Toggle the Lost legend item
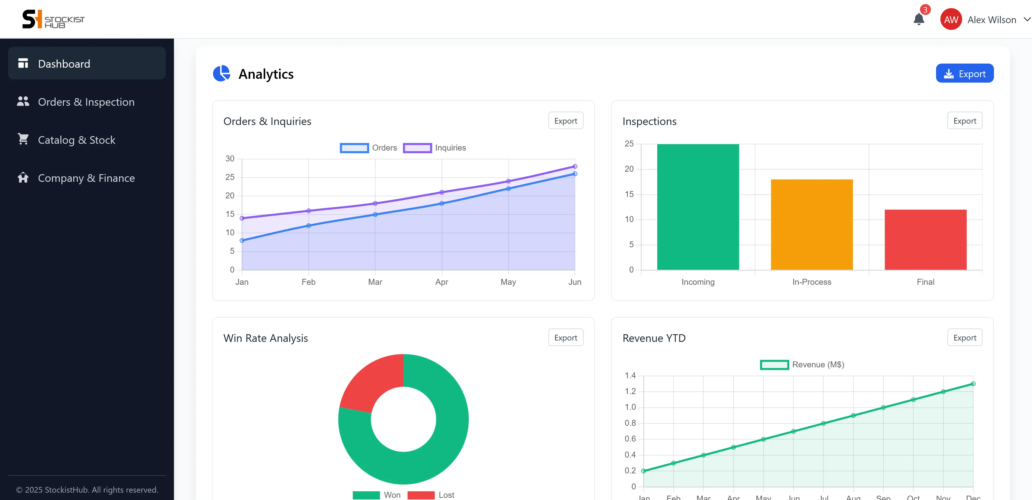The width and height of the screenshot is (1032, 500). point(431,495)
